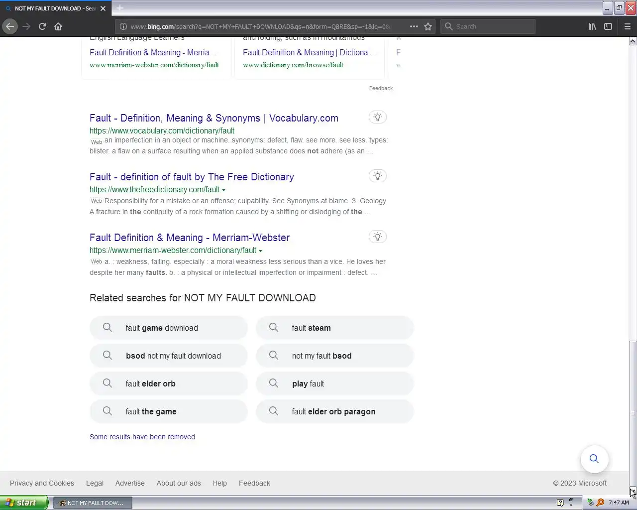Click lightbulb icon beside Merriam-Webster result
Viewport: 637px width, 510px height.
(378, 237)
